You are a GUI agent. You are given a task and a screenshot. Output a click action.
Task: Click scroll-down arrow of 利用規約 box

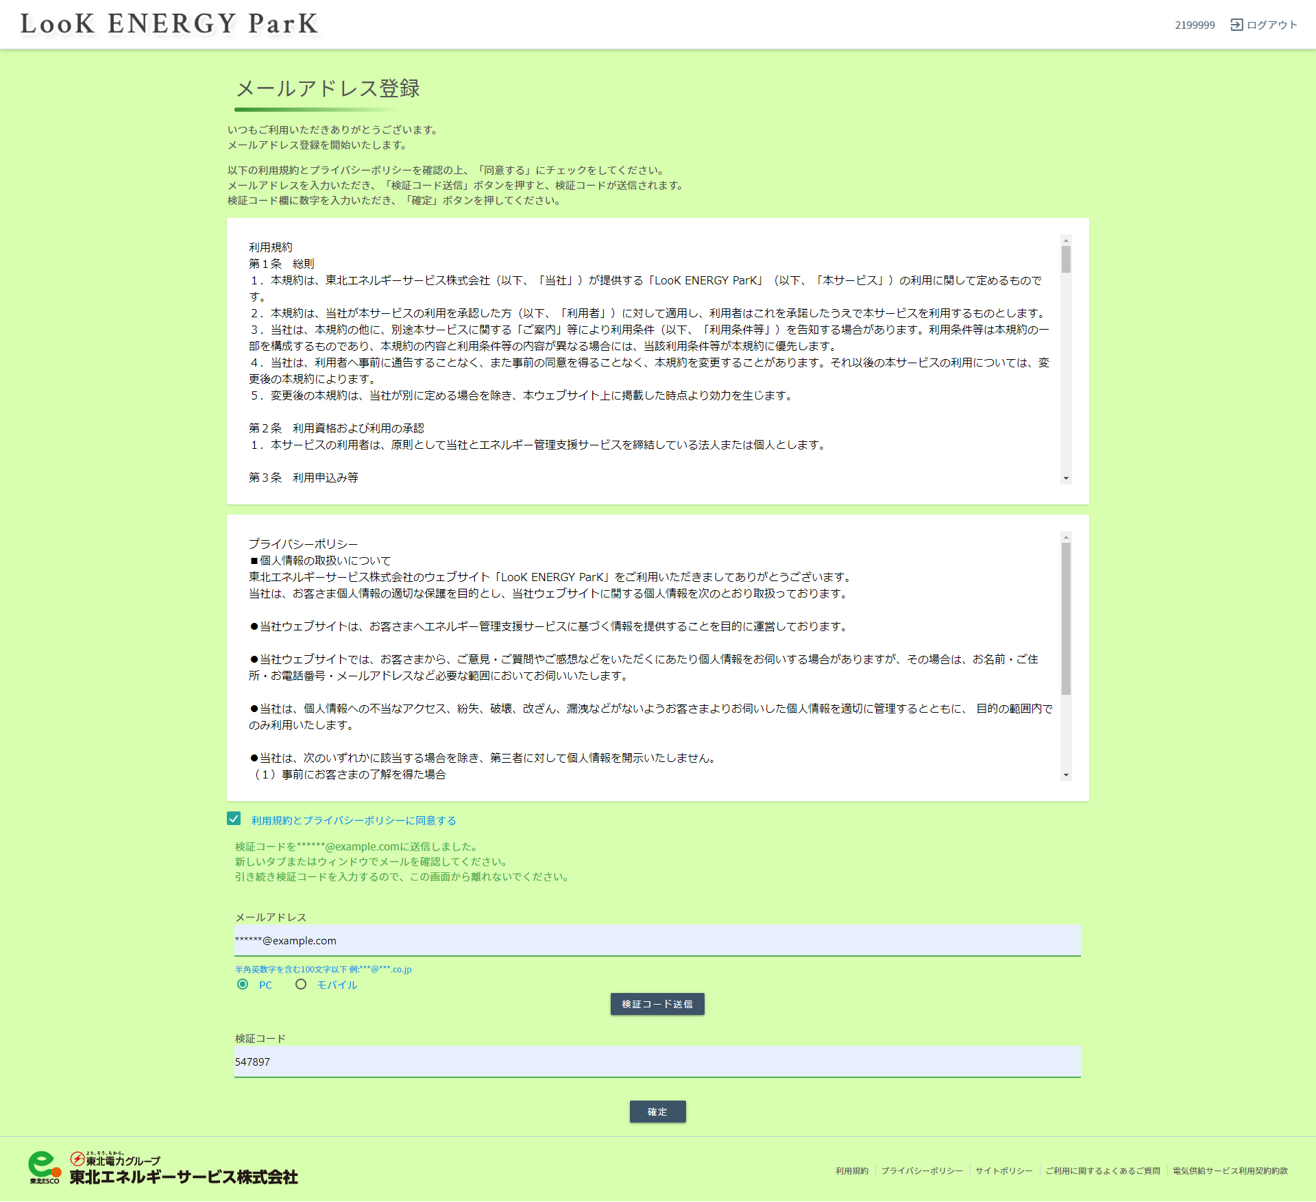1066,478
